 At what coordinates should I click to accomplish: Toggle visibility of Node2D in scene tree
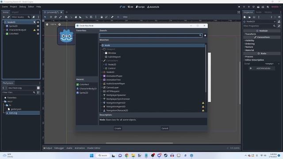click(38, 22)
